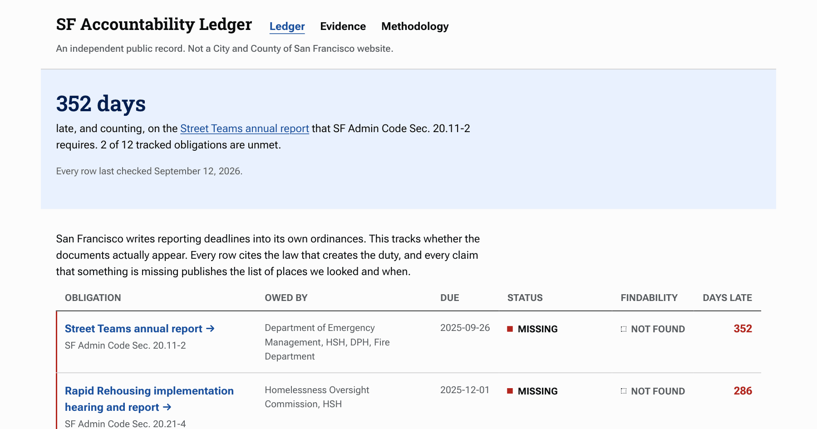Screen dimensions: 817x429
Task: Click the Department of Emergency Management owed-by cell
Action: (x=327, y=342)
